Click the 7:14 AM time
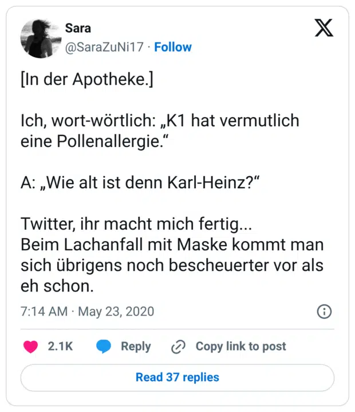355x412 pixels. (x=44, y=312)
